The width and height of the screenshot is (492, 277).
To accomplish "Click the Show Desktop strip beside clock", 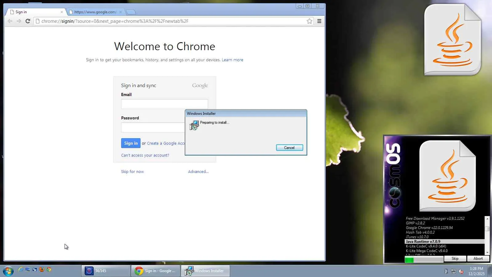I will pyautogui.click(x=490, y=271).
